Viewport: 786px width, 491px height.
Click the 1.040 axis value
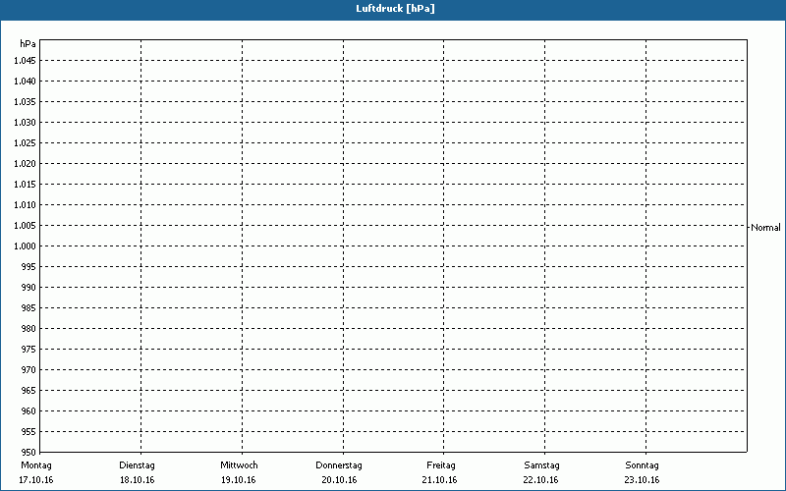(25, 82)
